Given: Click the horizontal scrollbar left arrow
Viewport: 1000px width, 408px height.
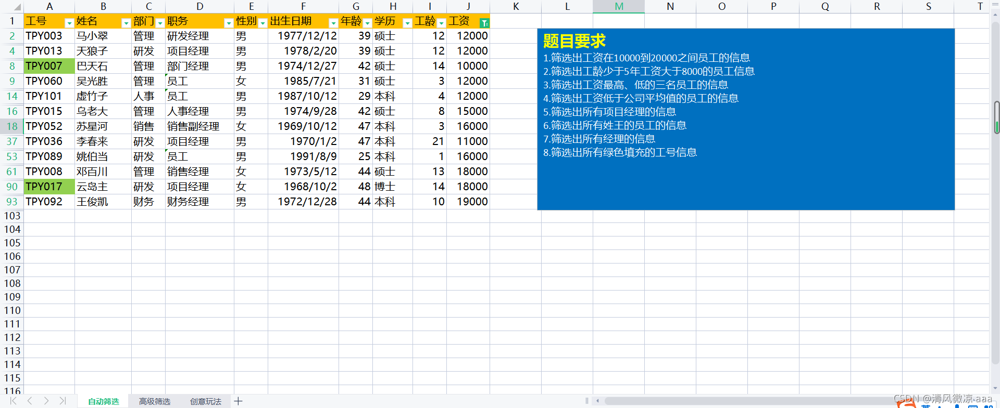Looking at the screenshot, I should pos(597,401).
